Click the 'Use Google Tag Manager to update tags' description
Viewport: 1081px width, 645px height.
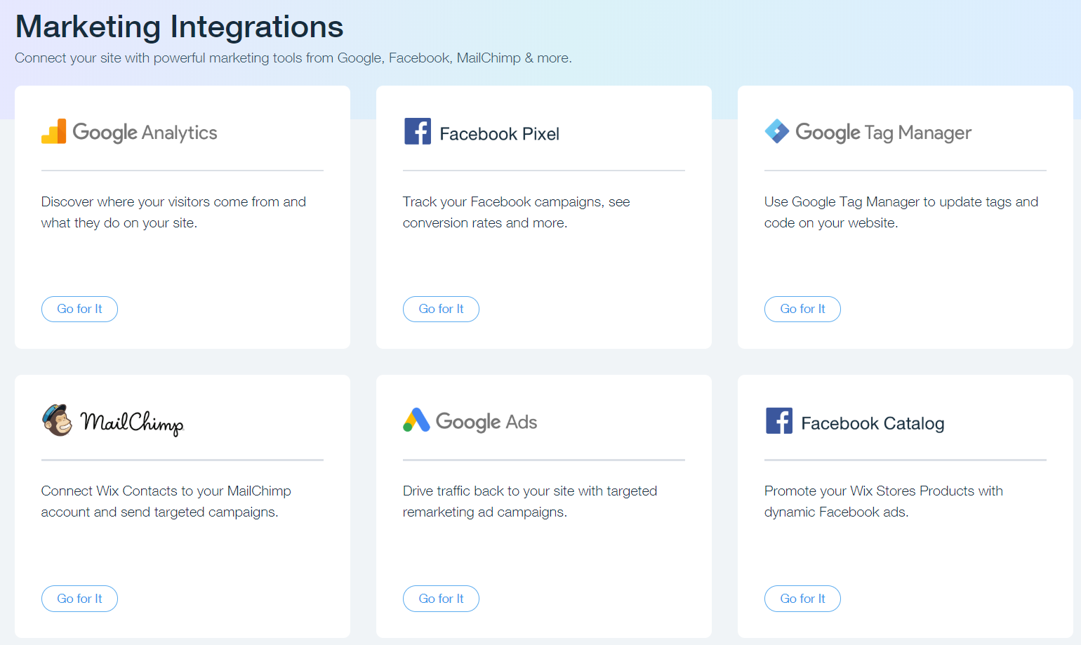(x=901, y=212)
